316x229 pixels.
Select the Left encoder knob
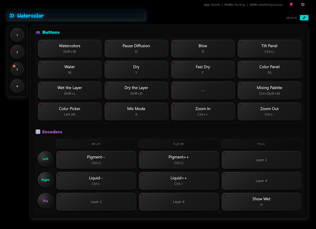45,159
